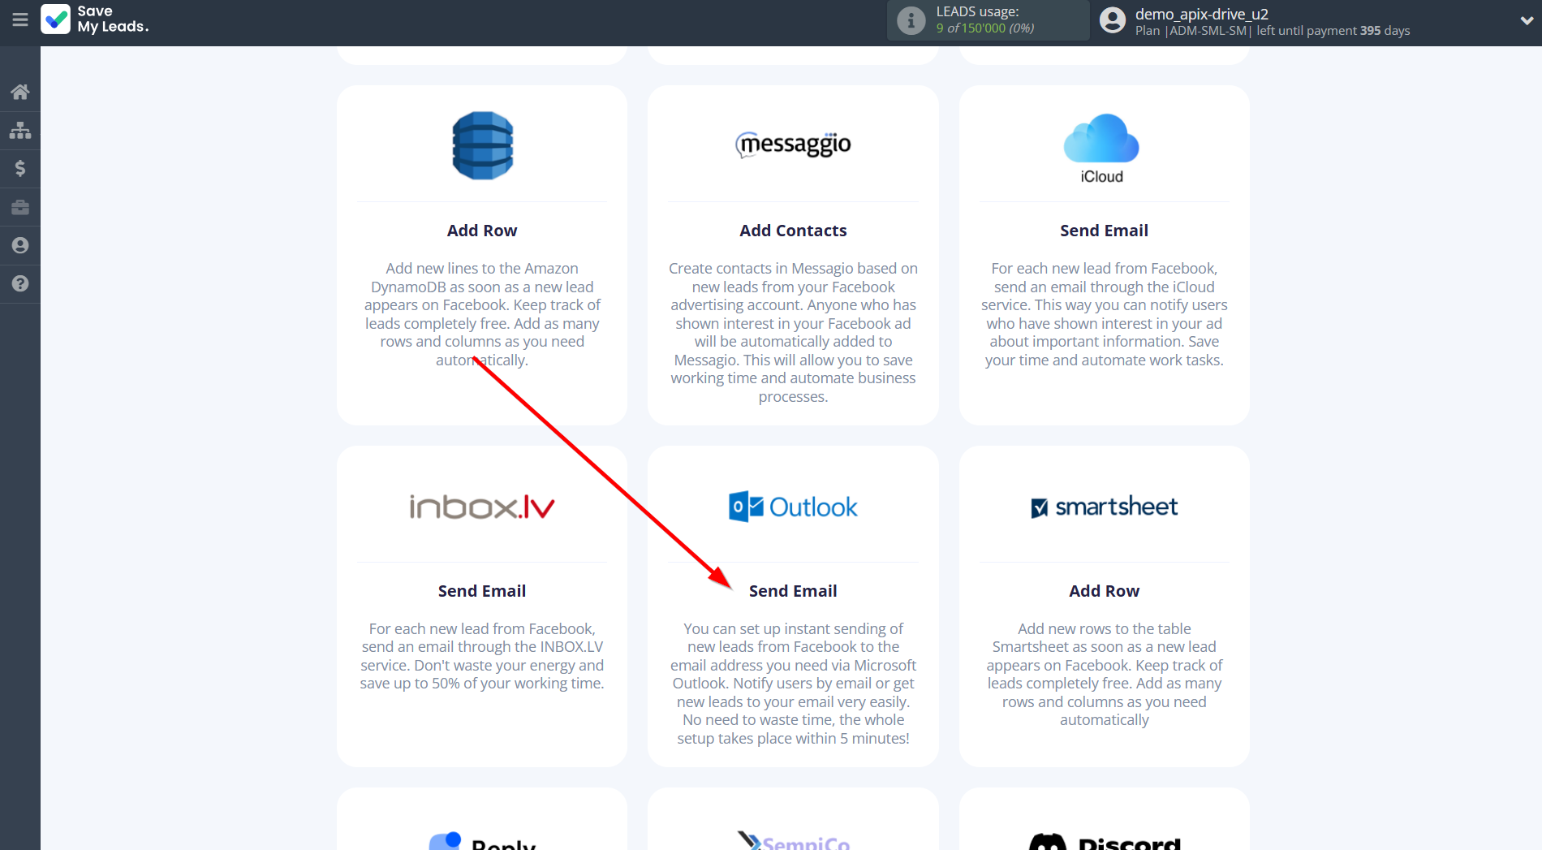Click the Messaggio logo
Viewport: 1542px width, 850px height.
pyautogui.click(x=793, y=145)
